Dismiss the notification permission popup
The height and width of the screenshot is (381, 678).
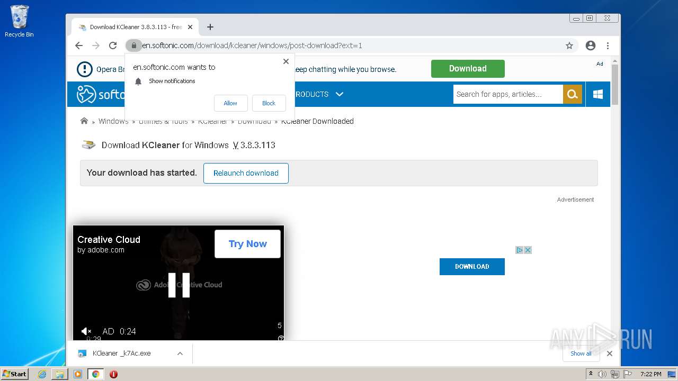pos(286,61)
